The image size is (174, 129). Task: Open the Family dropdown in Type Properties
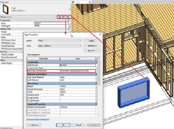coord(60,41)
